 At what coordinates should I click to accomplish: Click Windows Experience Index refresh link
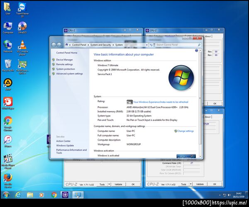click(161, 102)
